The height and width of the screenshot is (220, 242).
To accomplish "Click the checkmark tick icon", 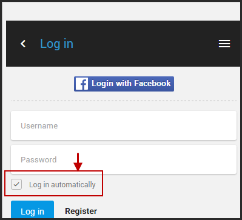I will pyautogui.click(x=16, y=184).
